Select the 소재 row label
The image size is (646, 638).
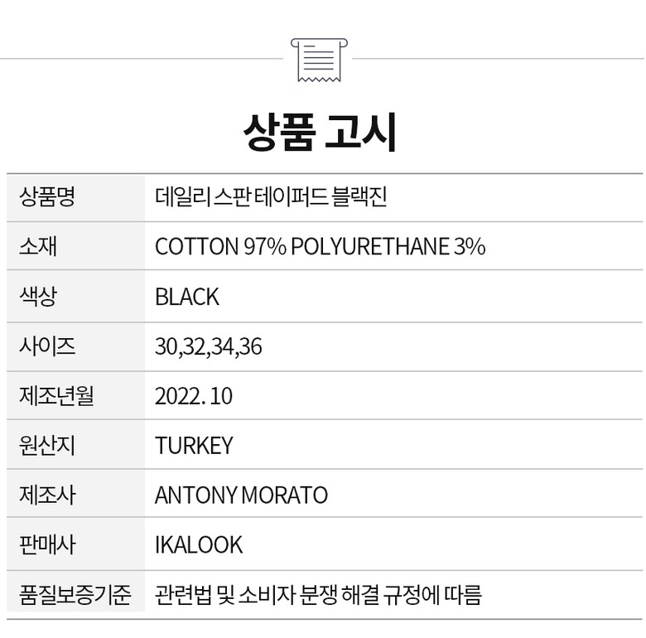click(37, 247)
